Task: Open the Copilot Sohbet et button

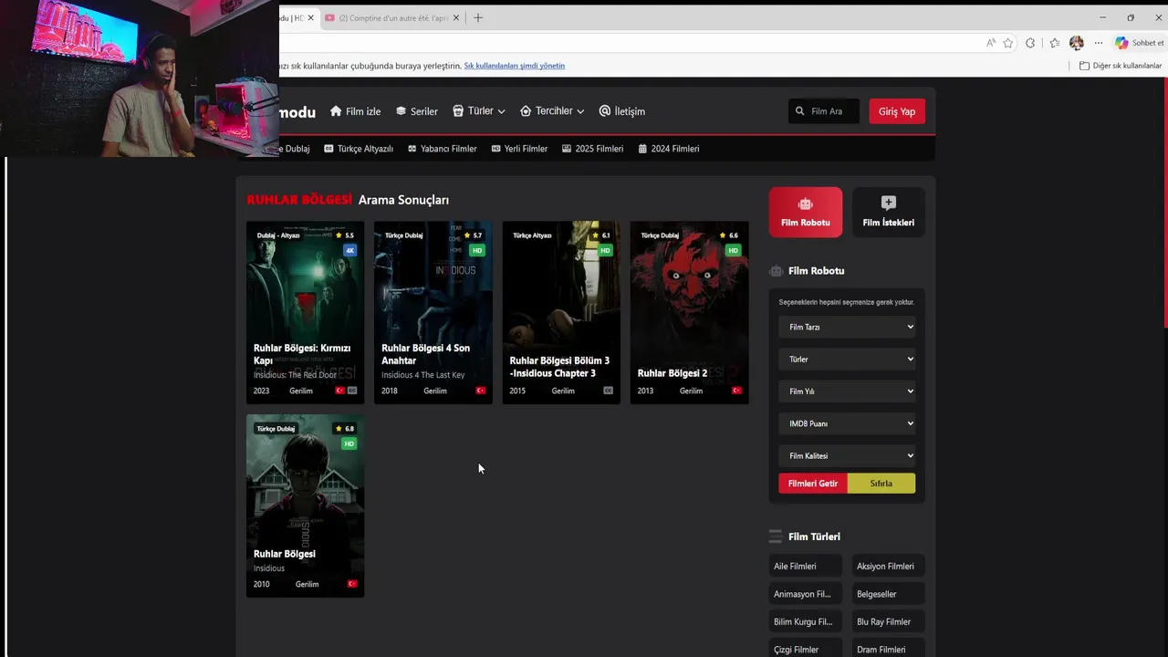Action: tap(1140, 43)
